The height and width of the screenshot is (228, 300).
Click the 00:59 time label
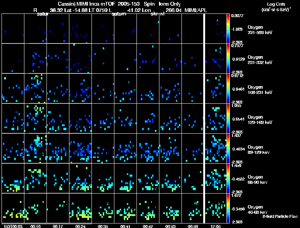[x=193, y=226]
